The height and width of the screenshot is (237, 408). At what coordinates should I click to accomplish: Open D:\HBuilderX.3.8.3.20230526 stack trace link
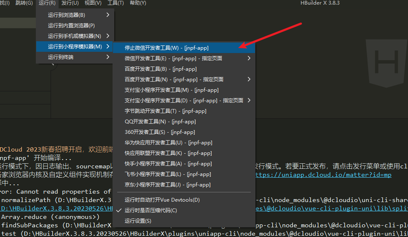[57, 208]
